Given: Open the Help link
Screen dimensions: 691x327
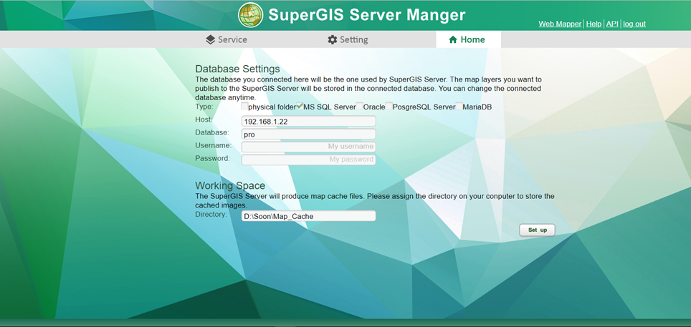Looking at the screenshot, I should (594, 24).
